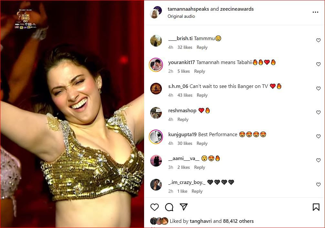
Task: Reply to the s.h.m_06 comment
Action: pos(202,95)
